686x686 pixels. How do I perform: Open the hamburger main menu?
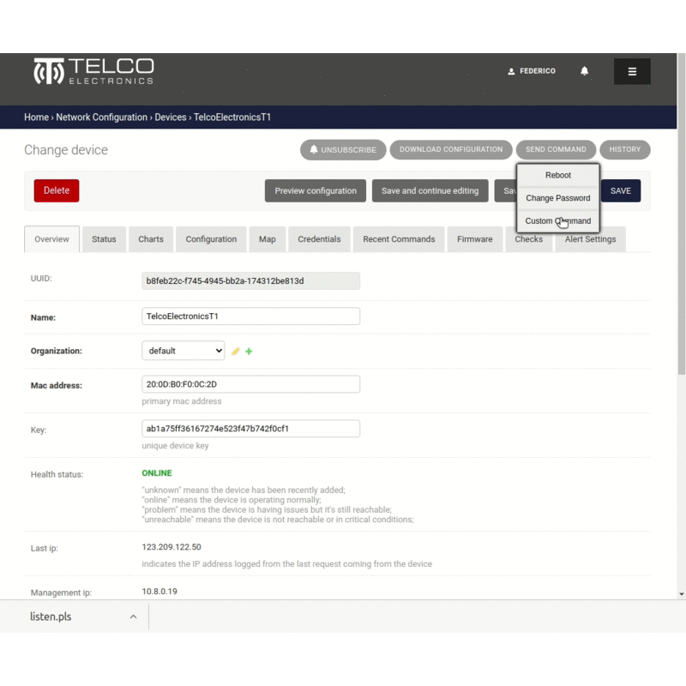tap(632, 71)
